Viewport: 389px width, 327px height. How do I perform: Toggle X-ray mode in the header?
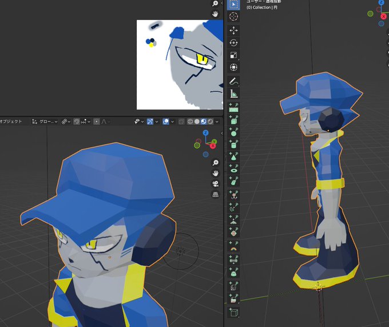(x=181, y=121)
